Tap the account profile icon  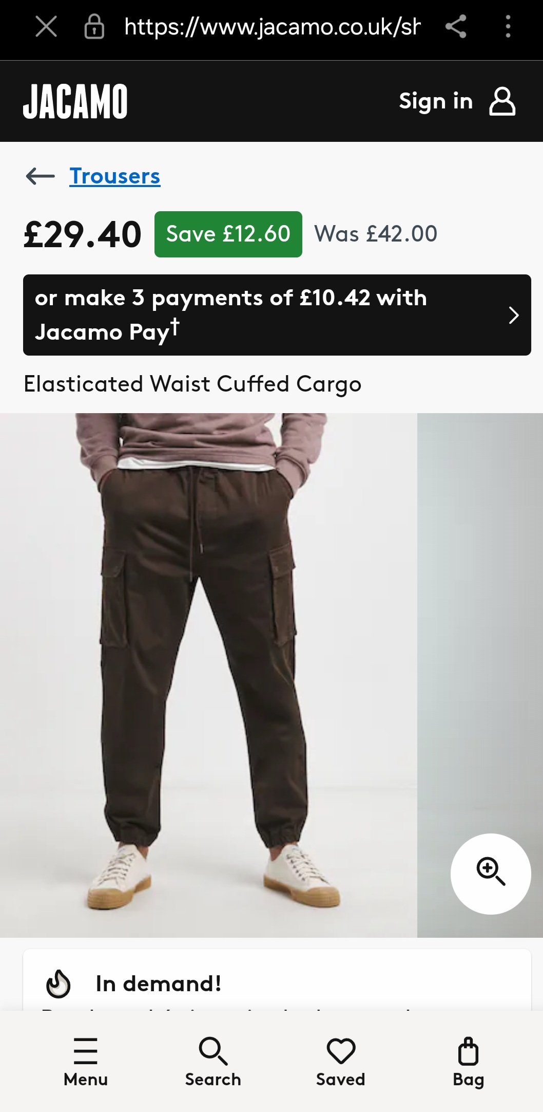[x=502, y=101]
